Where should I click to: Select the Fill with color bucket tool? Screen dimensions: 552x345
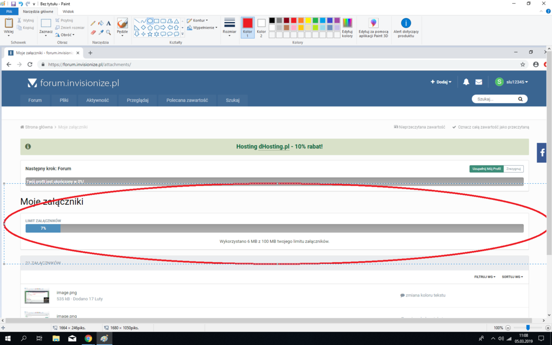101,23
